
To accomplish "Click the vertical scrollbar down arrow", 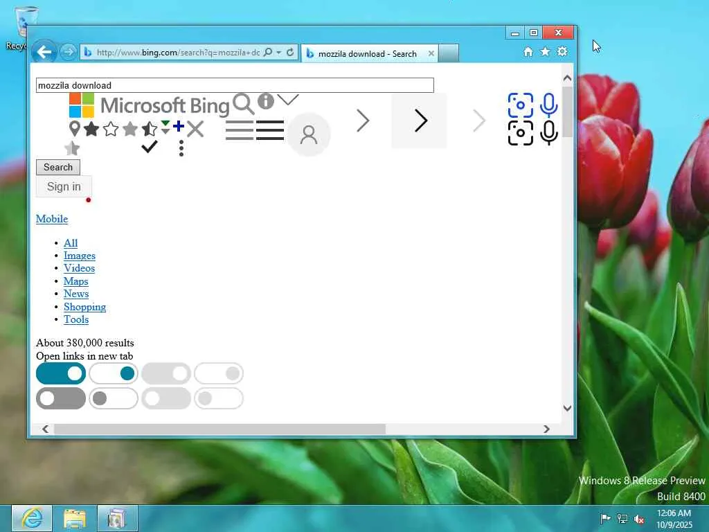I will pyautogui.click(x=567, y=407).
